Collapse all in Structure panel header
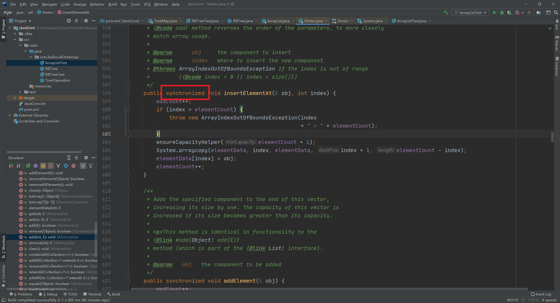 [76, 158]
